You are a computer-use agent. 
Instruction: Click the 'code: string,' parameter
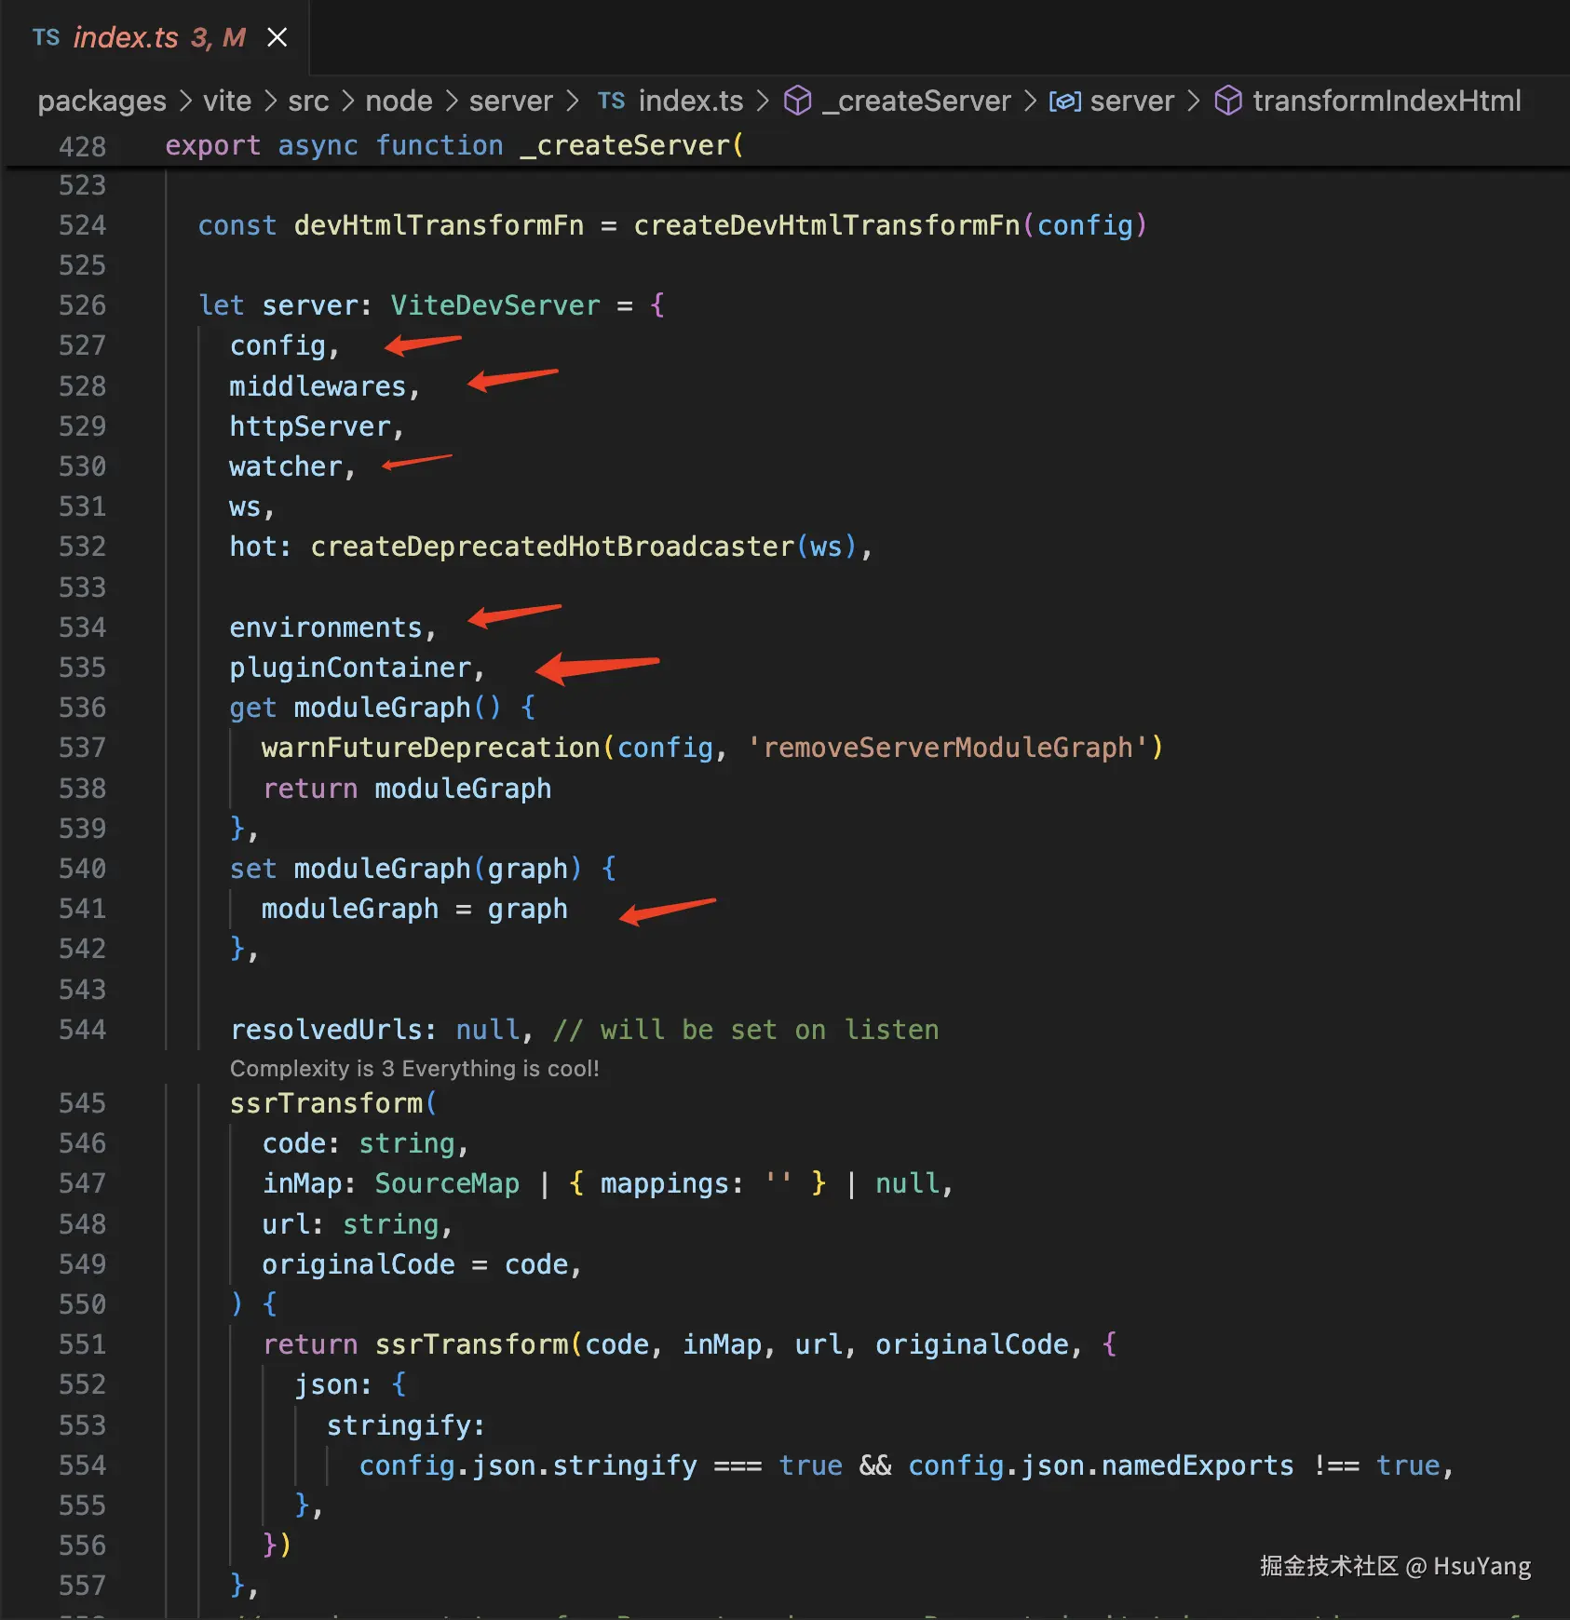pos(365,1143)
